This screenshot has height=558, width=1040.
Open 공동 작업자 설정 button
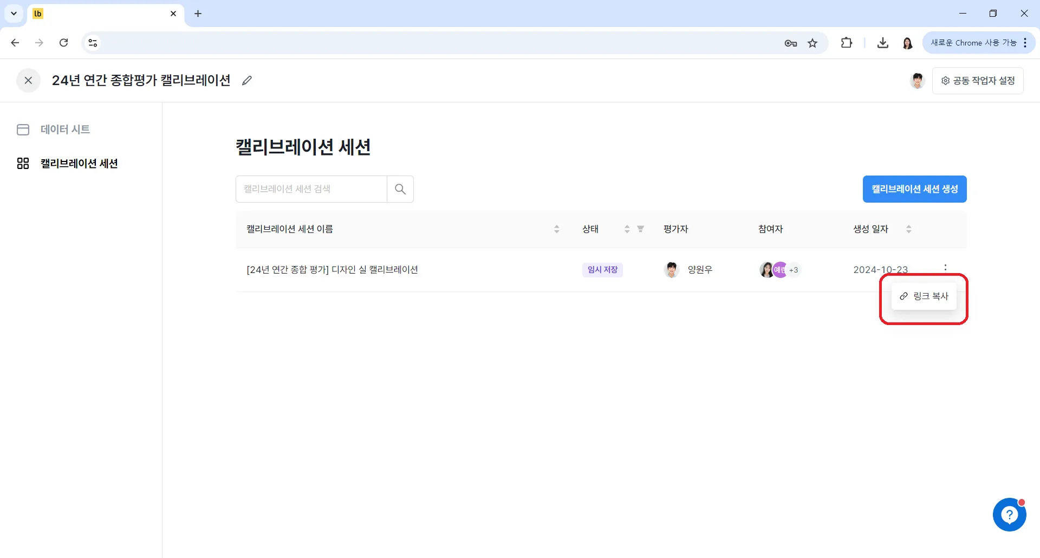click(x=978, y=81)
